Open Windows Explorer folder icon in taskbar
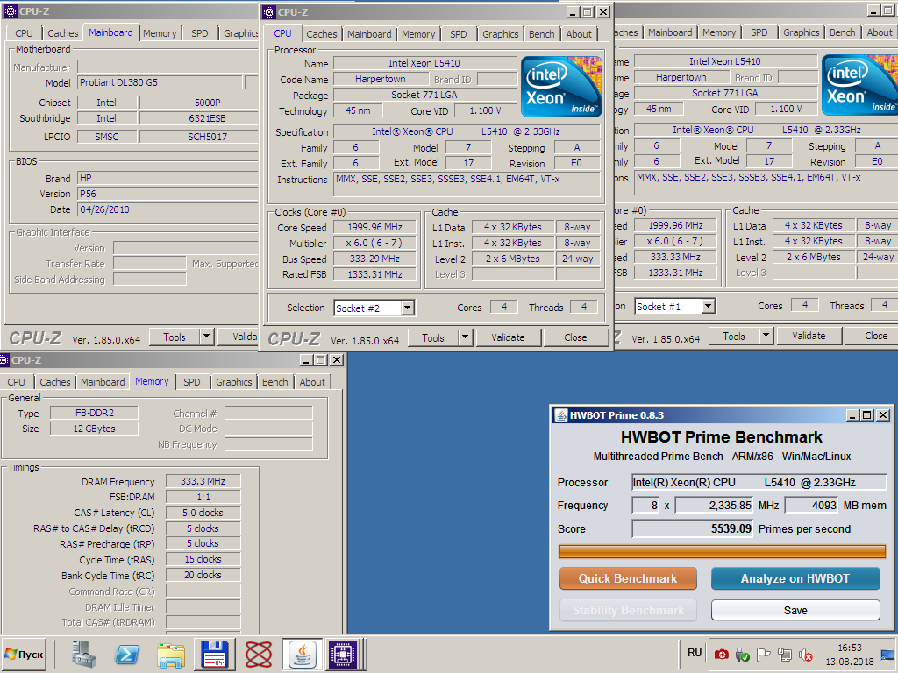The width and height of the screenshot is (898, 673). click(171, 654)
